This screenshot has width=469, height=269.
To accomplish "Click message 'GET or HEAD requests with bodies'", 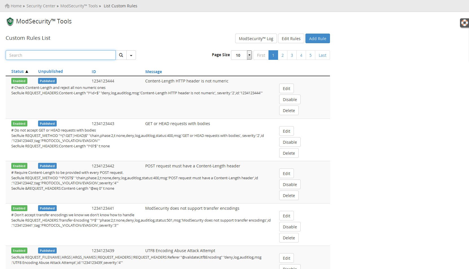I will 178,124.
